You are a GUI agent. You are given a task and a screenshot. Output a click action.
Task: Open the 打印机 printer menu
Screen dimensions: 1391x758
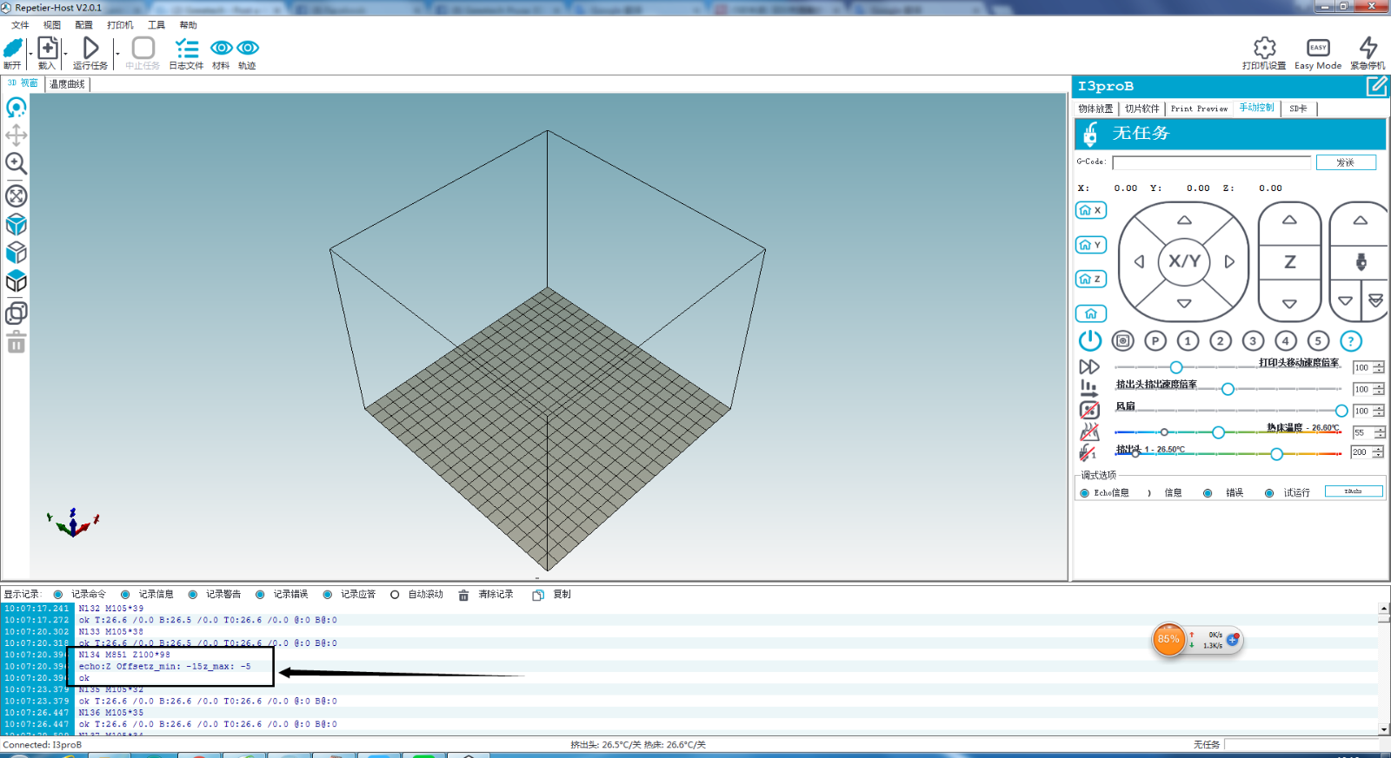[120, 25]
